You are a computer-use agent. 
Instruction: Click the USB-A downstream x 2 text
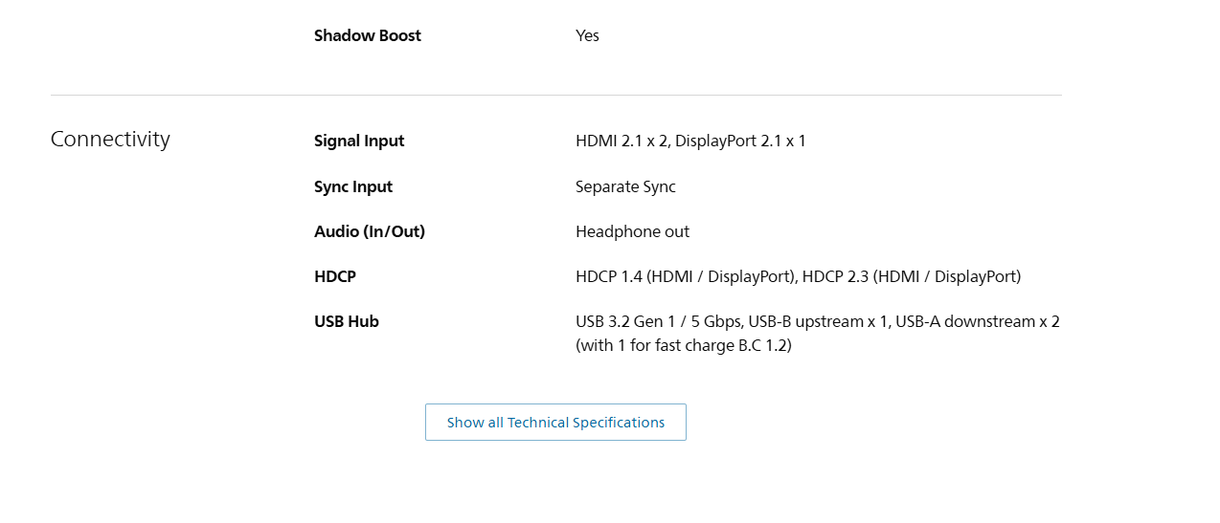point(978,321)
